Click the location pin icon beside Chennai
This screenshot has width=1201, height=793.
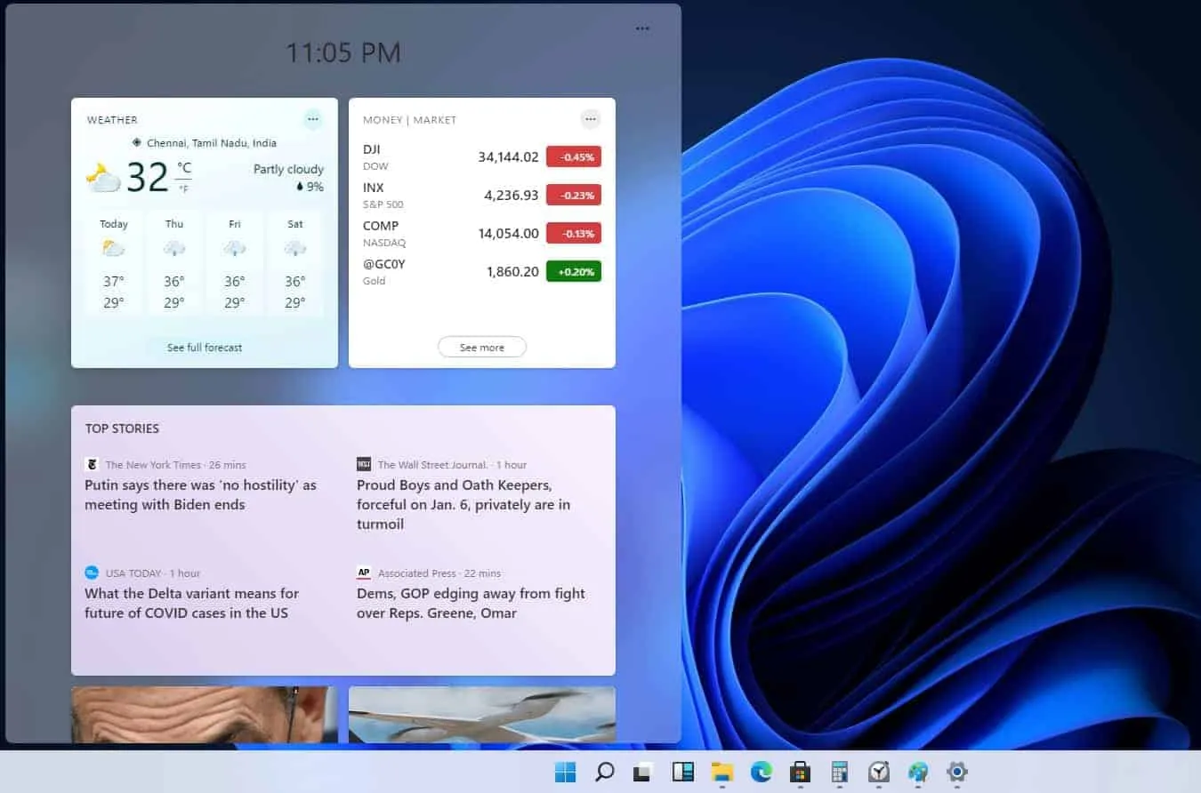point(136,143)
